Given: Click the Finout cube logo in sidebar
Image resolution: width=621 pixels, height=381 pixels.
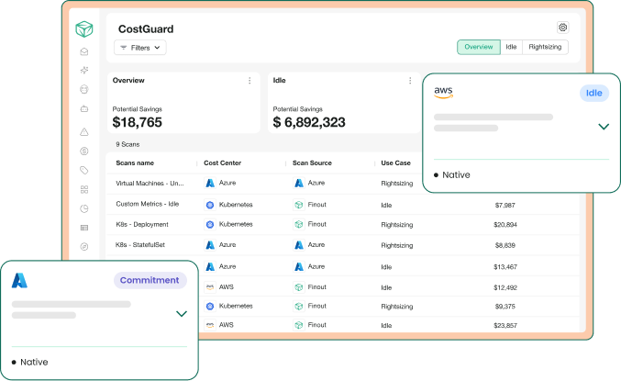Looking at the screenshot, I should pos(84,29).
